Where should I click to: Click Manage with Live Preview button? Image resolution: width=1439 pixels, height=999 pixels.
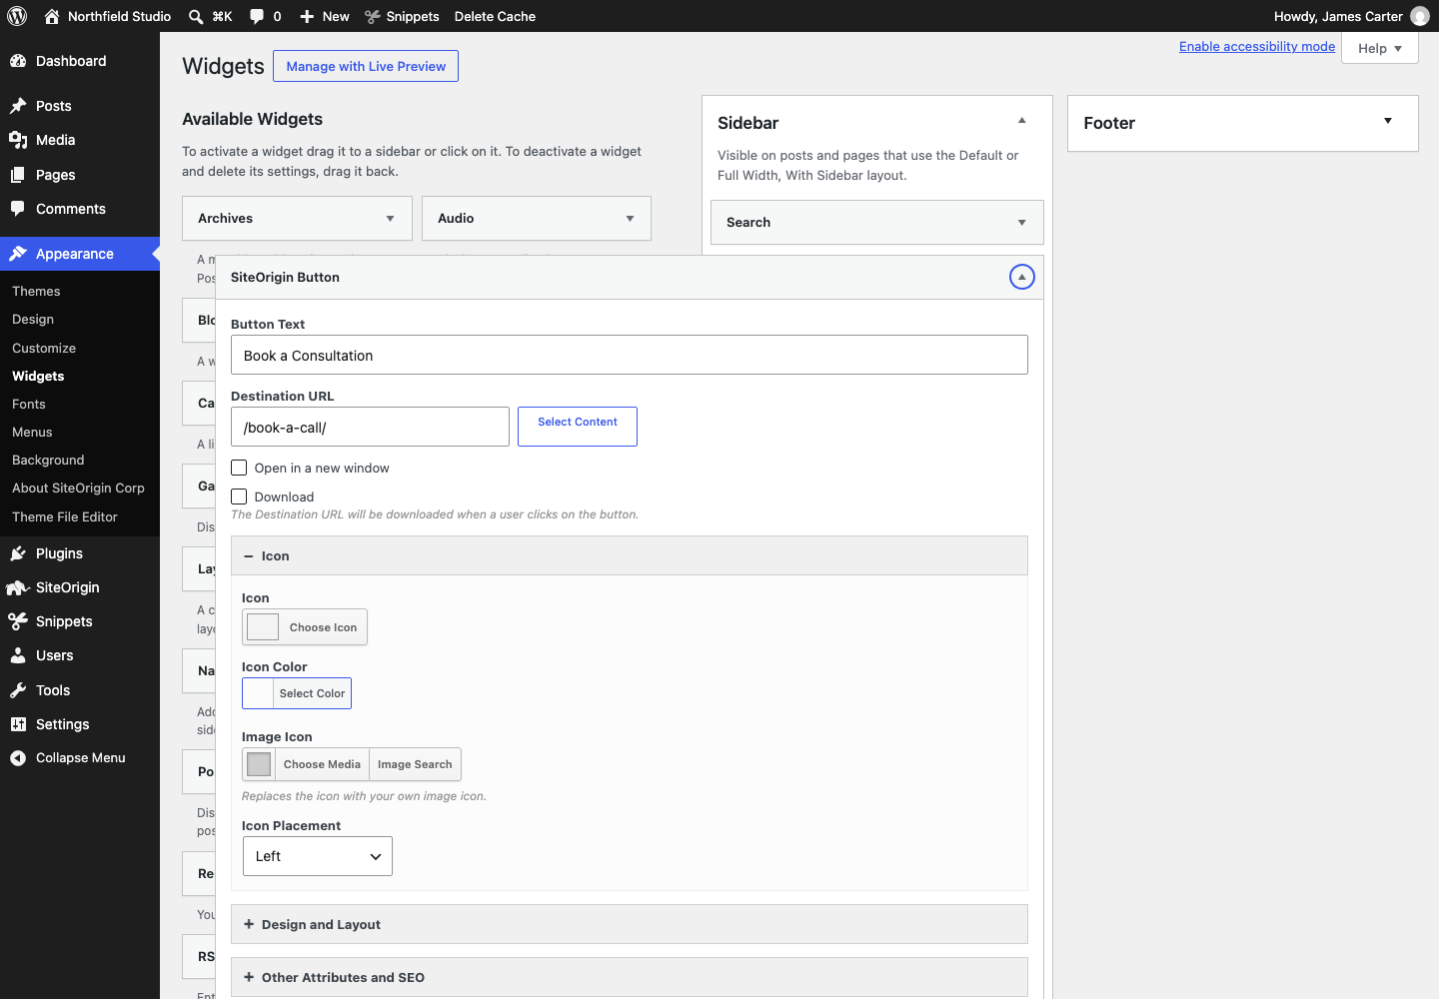click(x=366, y=66)
